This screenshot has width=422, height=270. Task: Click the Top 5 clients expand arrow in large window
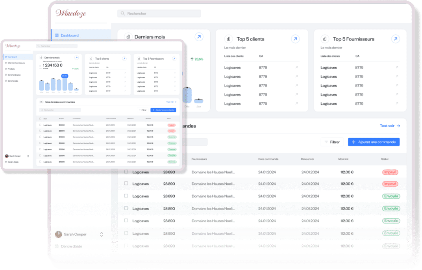295,39
